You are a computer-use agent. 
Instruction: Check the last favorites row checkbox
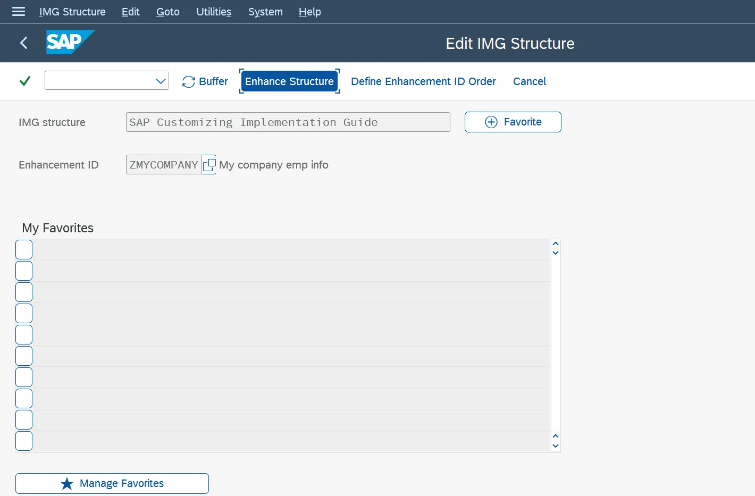click(x=23, y=441)
